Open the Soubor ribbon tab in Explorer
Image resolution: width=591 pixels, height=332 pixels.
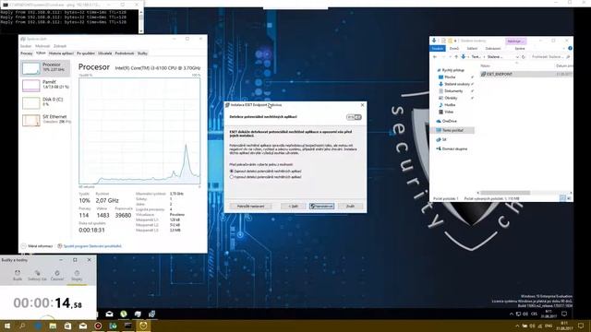[x=438, y=49]
